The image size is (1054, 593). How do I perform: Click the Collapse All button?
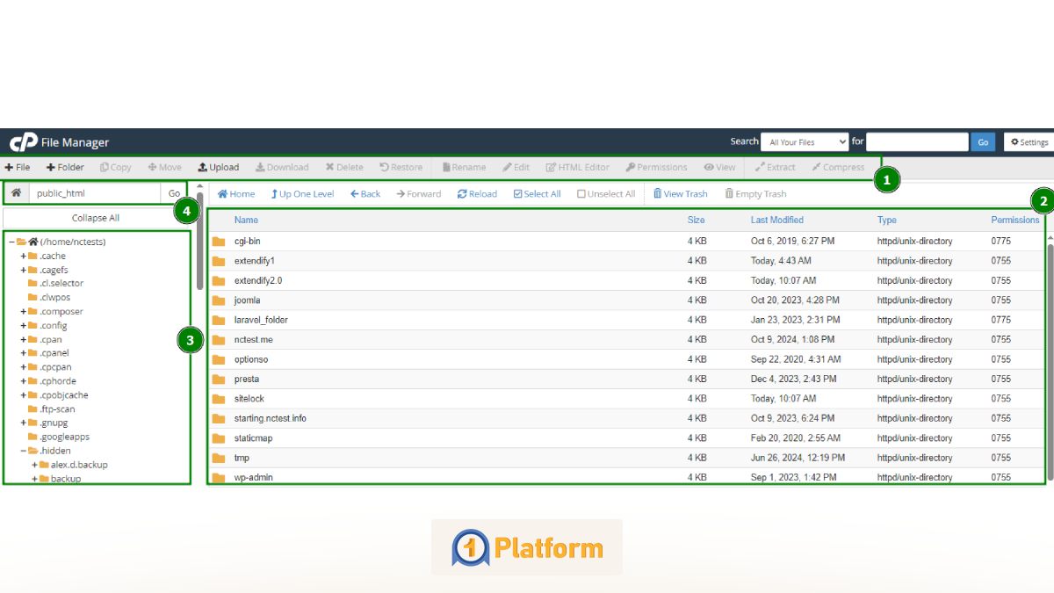tap(97, 217)
